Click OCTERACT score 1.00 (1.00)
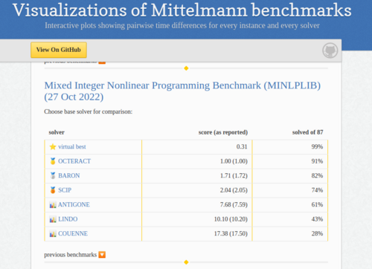 pos(234,161)
